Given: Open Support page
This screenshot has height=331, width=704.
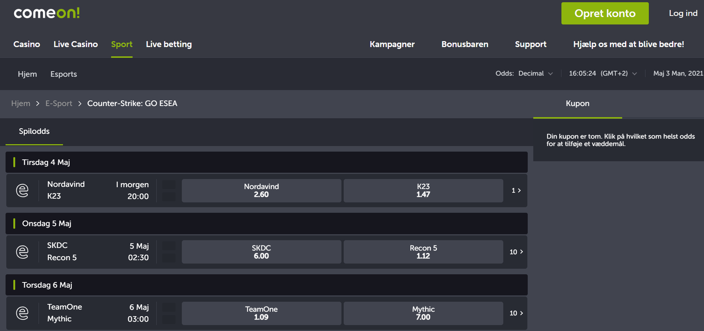Looking at the screenshot, I should (531, 44).
